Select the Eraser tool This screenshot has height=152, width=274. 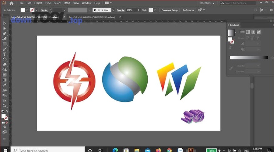click(x=5, y=65)
